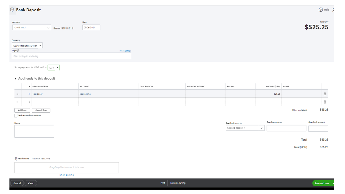Viewport: 345px width, 194px height.
Task: Open the Save and new arrow menu
Action: pyautogui.click(x=333, y=183)
